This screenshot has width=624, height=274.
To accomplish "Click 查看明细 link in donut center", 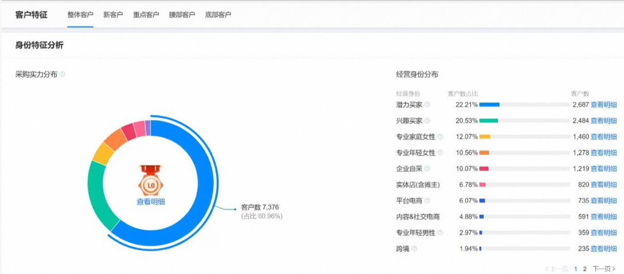I will click(151, 202).
